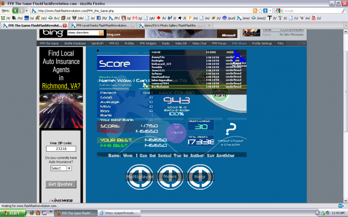Open Simfile Database nav item
This screenshot has height=217, width=348.
(x=75, y=44)
